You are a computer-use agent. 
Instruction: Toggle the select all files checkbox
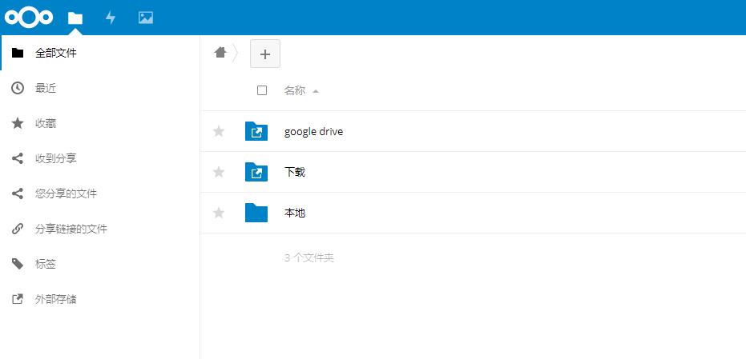click(262, 90)
